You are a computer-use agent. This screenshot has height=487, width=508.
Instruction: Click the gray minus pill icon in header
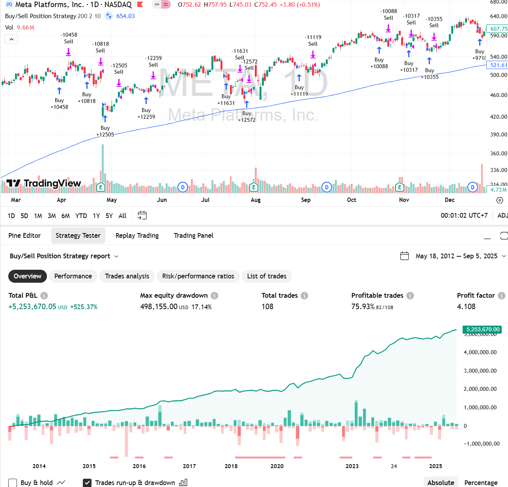[157, 5]
